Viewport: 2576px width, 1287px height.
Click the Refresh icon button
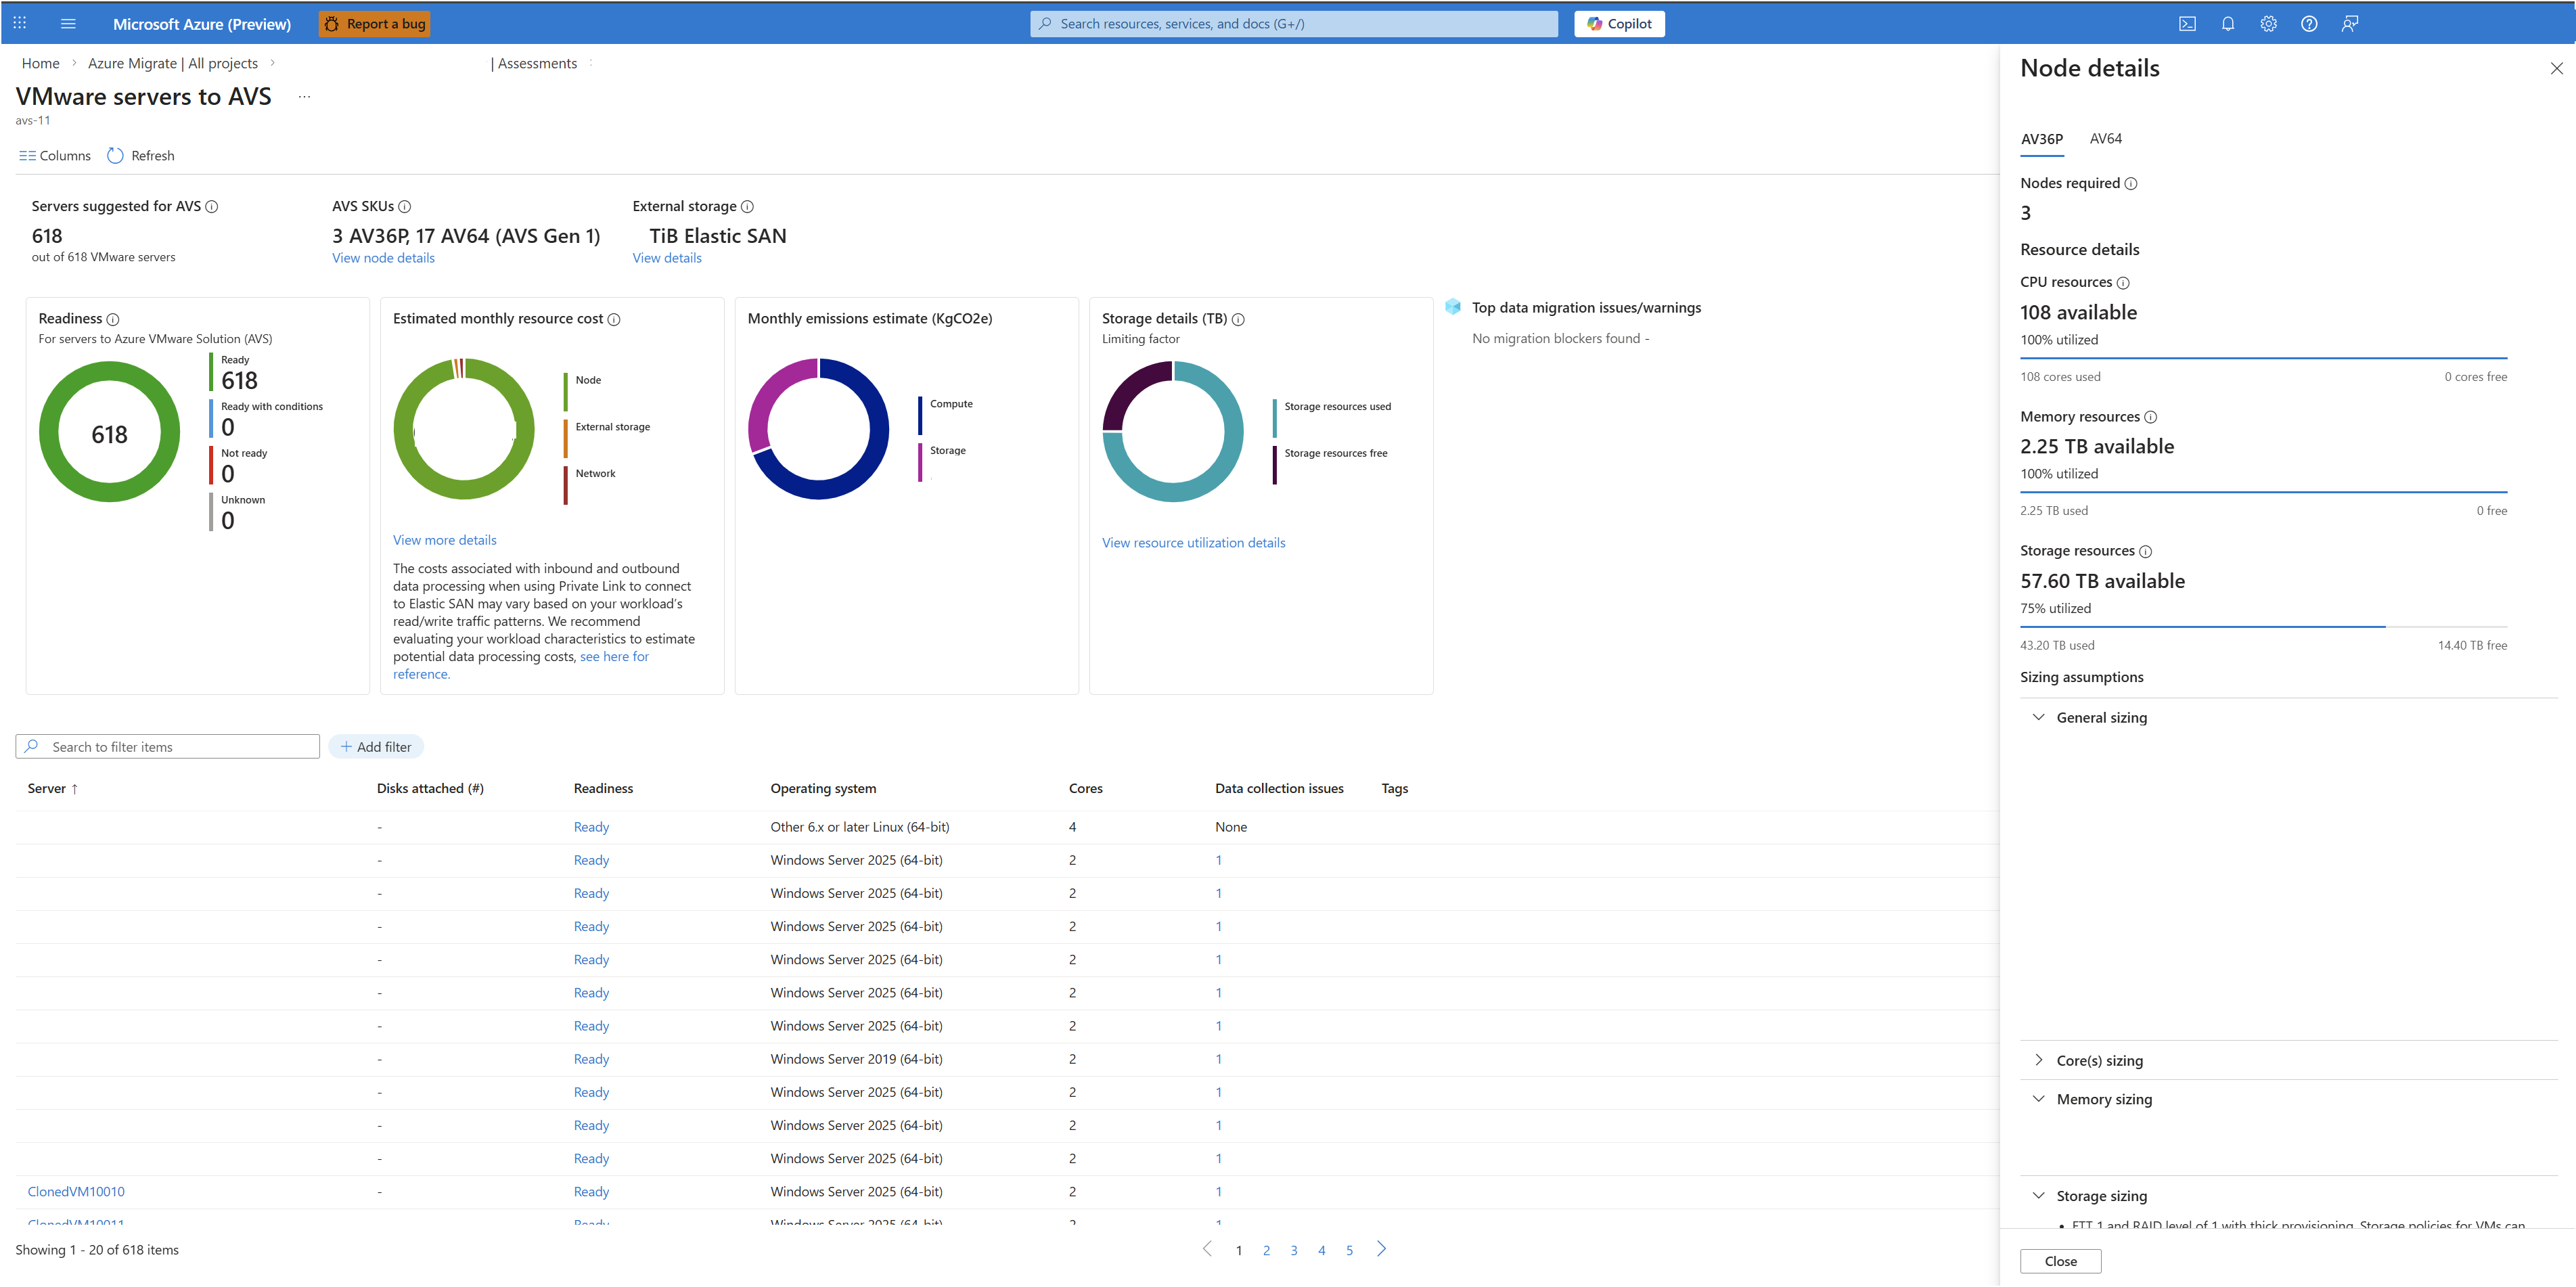pyautogui.click(x=116, y=156)
